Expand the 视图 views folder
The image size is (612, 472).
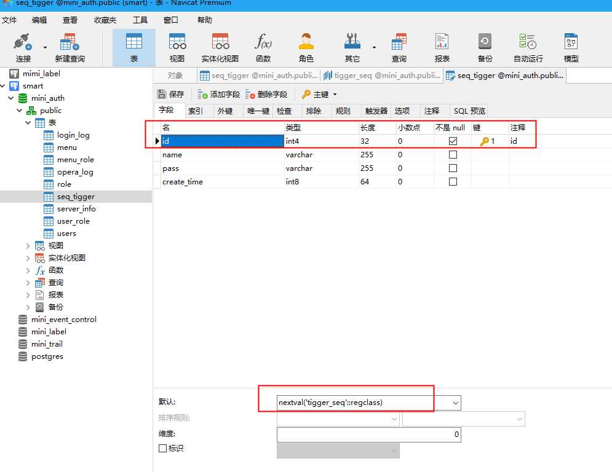28,245
